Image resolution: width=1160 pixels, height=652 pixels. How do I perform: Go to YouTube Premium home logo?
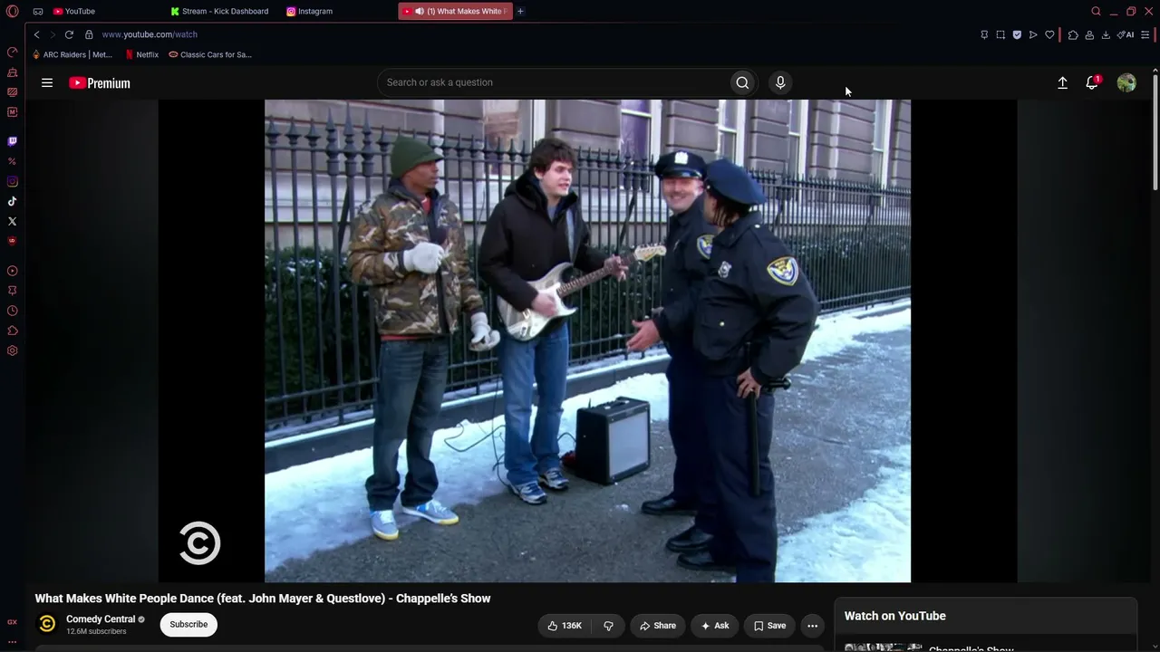tap(100, 82)
